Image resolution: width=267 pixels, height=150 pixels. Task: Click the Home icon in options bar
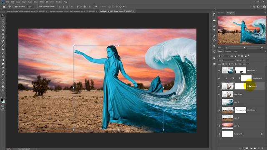click(4, 7)
